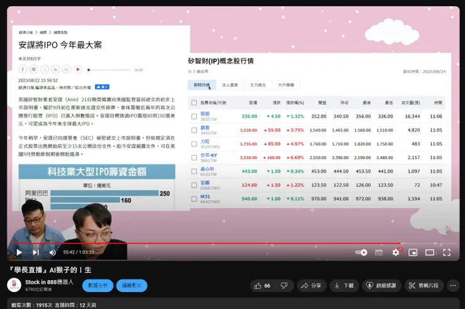The height and width of the screenshot is (309, 465).
Task: Click the 336.00 price cell in the 3035.TW row
Action: click(249, 116)
